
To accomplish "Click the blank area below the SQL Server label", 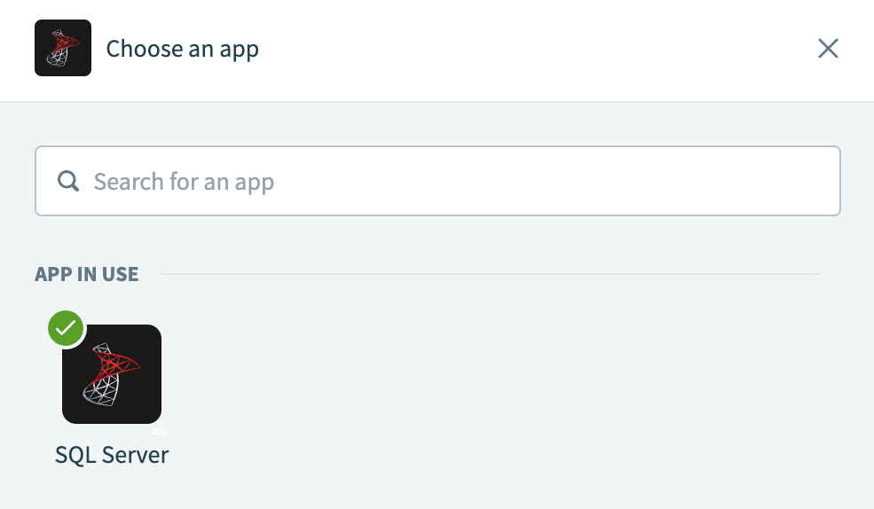I will tap(112, 489).
